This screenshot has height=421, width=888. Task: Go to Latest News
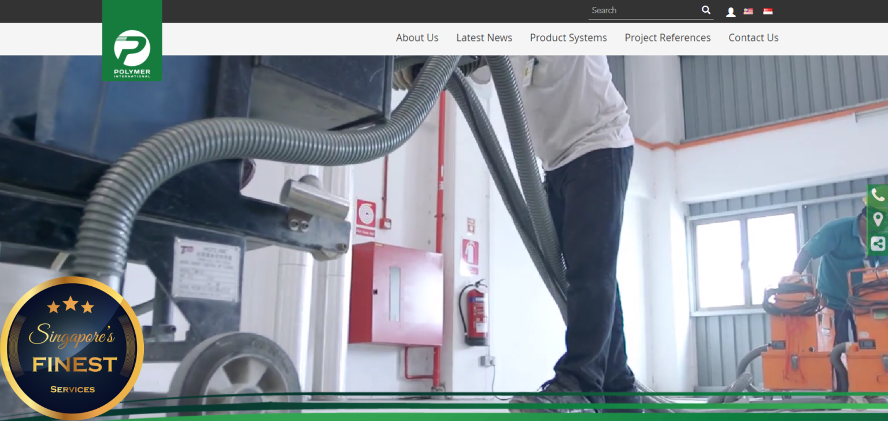484,38
